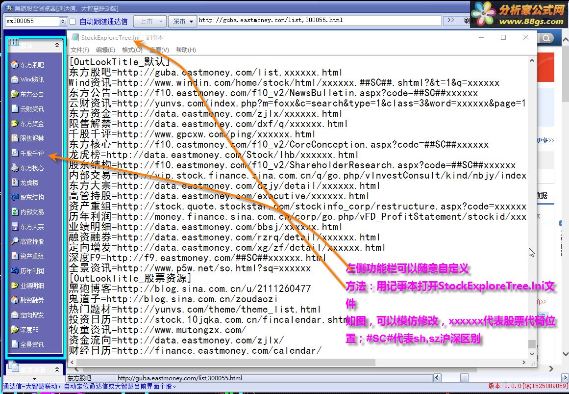Open the 高管持股 sidebar shortcut
Image resolution: width=569 pixels, height=394 pixels.
[x=27, y=241]
